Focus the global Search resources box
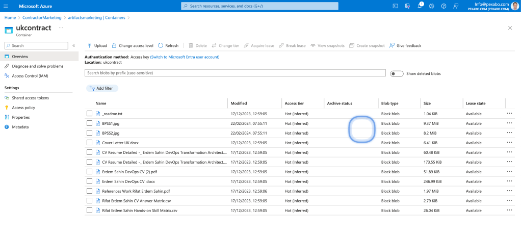The image size is (521, 237). [x=259, y=6]
